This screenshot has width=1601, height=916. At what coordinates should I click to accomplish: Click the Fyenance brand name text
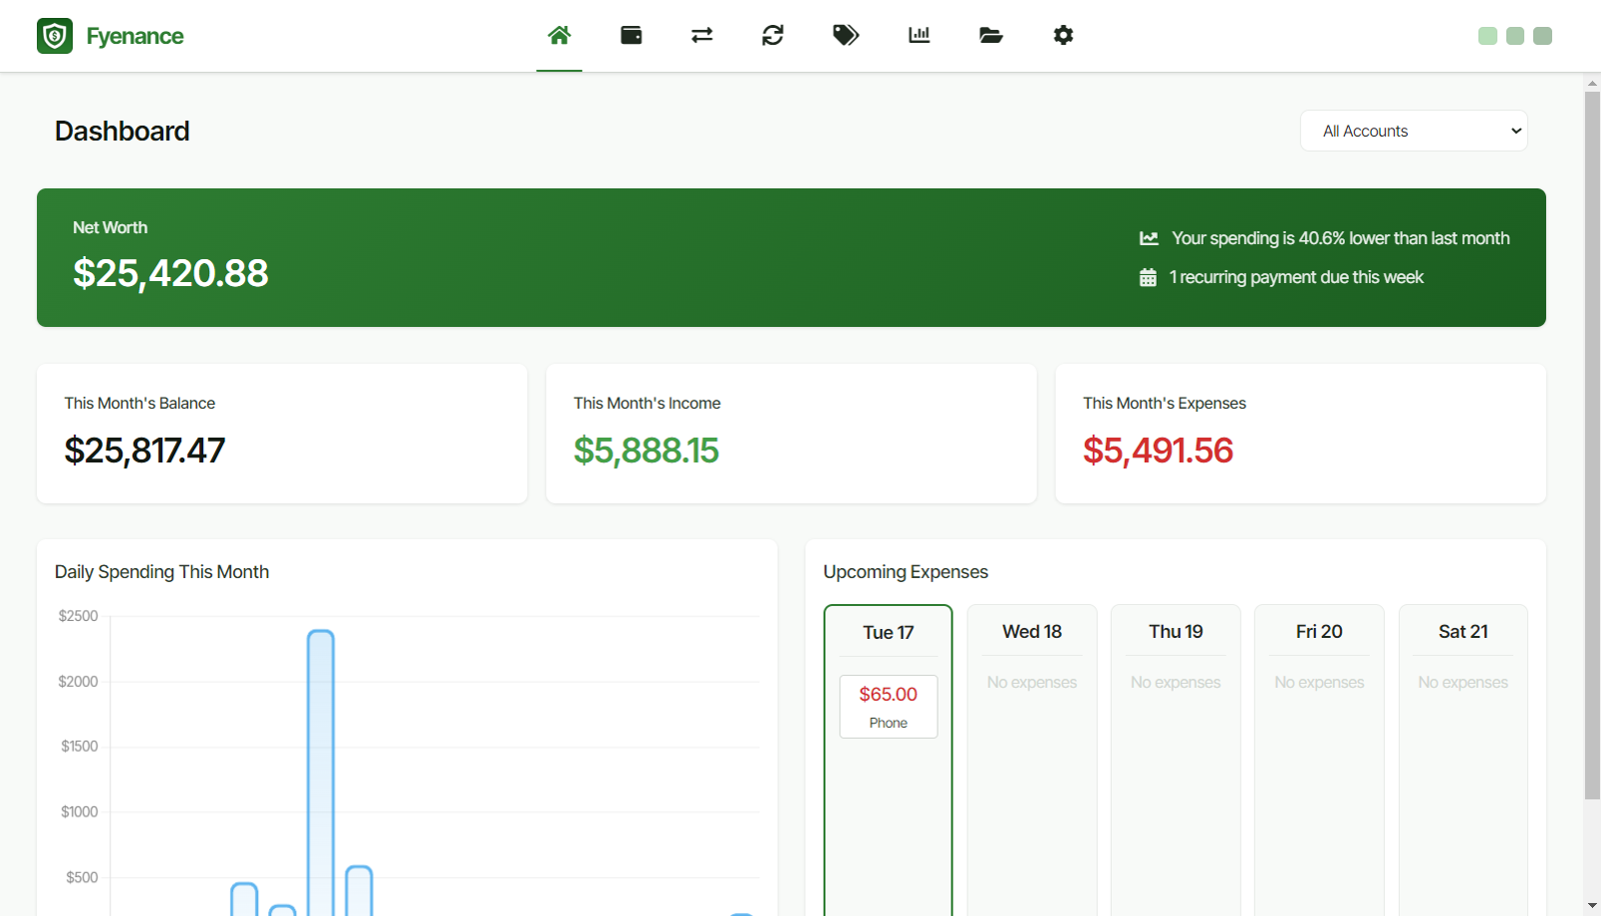pos(134,35)
